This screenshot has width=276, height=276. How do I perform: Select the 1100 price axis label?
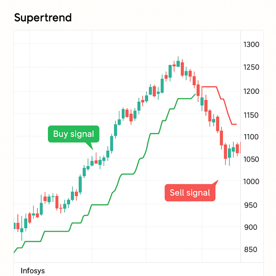[x=251, y=137]
